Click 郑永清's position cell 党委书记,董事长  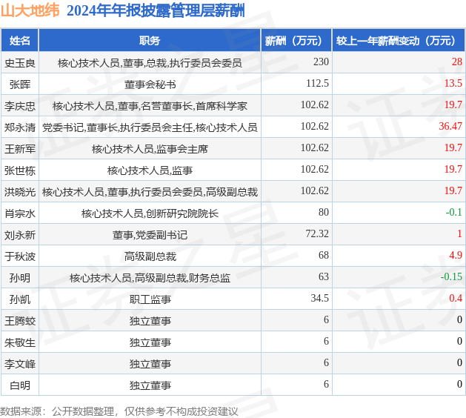pos(150,127)
